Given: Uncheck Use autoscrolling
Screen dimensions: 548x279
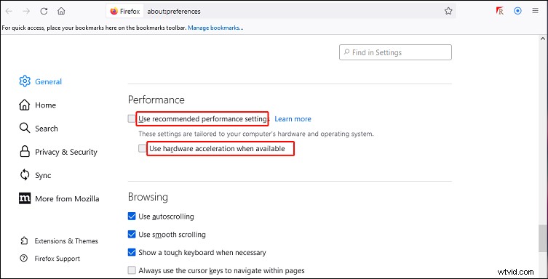Looking at the screenshot, I should click(x=132, y=217).
